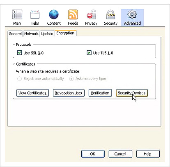The image size is (170, 167).
Task: Switch to the Update tab
Action: [x=47, y=34]
